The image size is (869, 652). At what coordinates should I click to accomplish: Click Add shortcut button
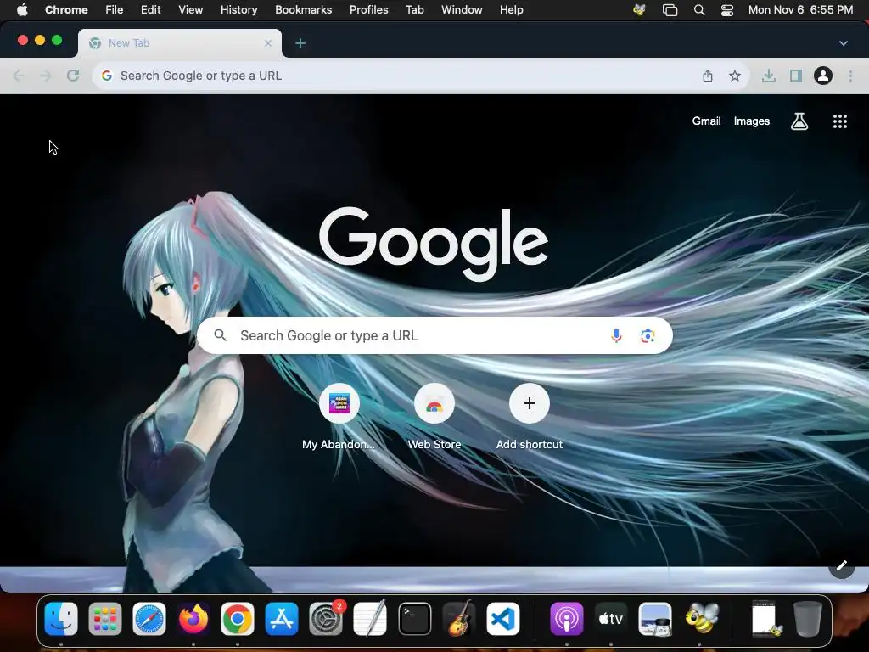pos(530,416)
